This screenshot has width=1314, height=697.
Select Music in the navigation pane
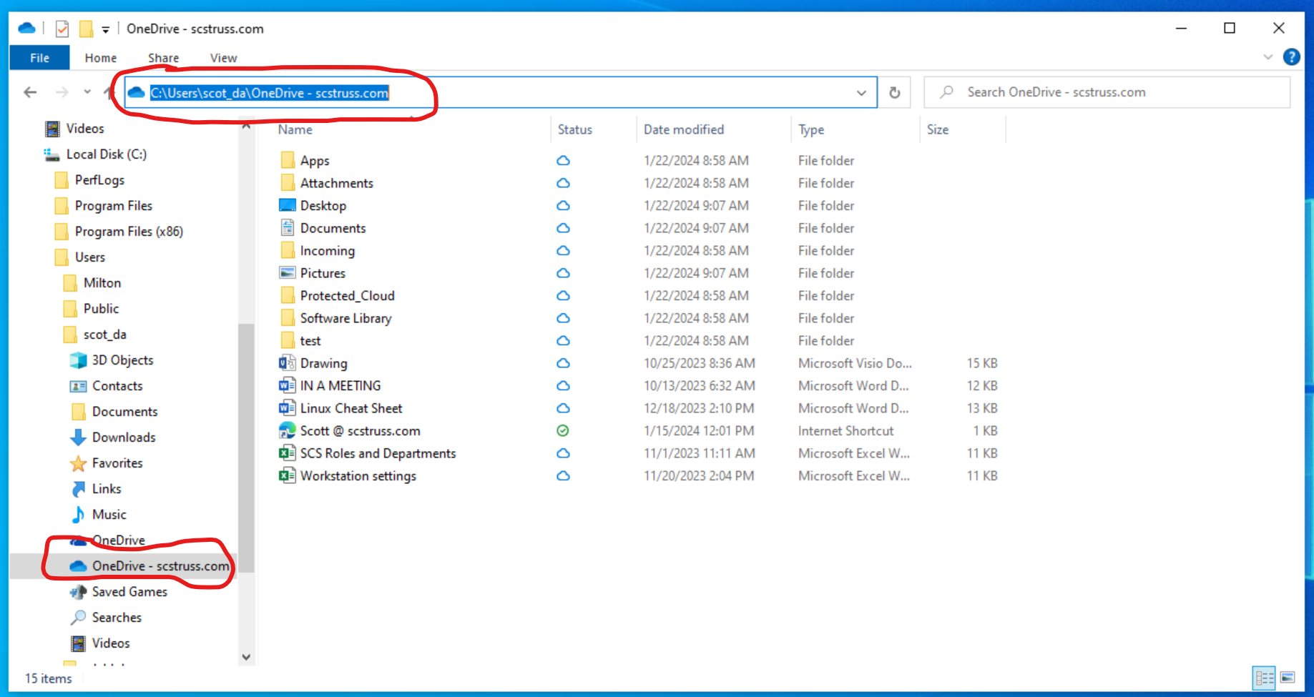pos(109,515)
